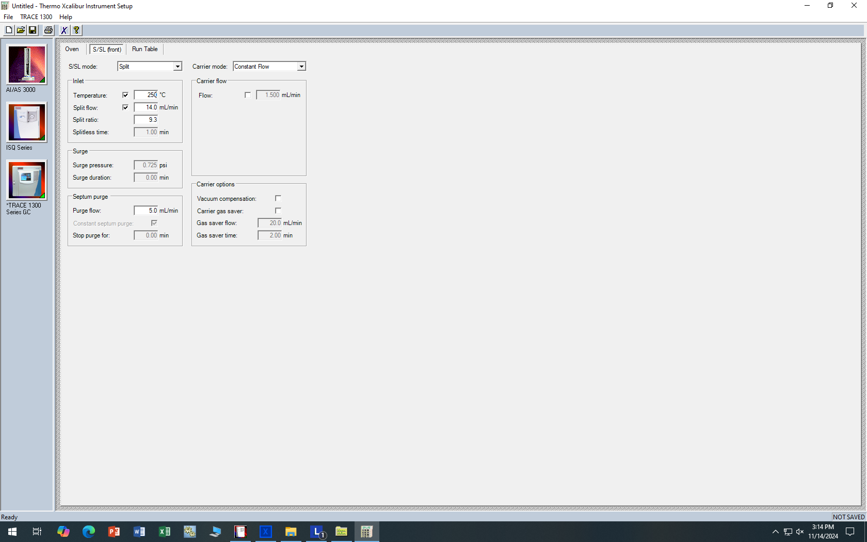Open Word from the taskbar
867x542 pixels.
(x=139, y=532)
